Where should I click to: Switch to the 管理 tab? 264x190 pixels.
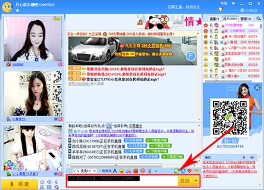pyautogui.click(x=246, y=19)
